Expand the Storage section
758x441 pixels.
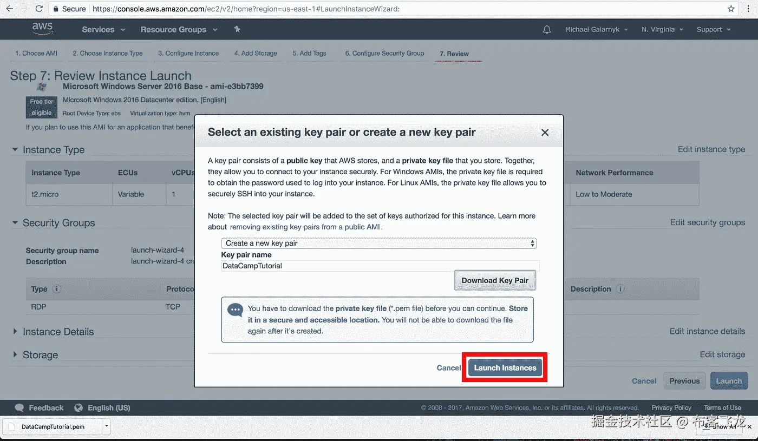(16, 355)
